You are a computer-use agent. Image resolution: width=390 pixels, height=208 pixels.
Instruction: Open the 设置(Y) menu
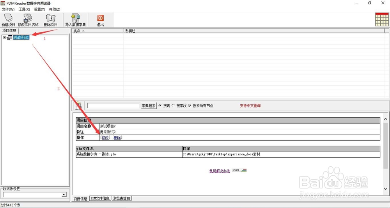point(39,9)
